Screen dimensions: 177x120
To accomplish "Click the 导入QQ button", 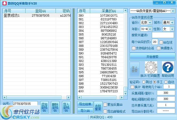I will coord(85,111).
